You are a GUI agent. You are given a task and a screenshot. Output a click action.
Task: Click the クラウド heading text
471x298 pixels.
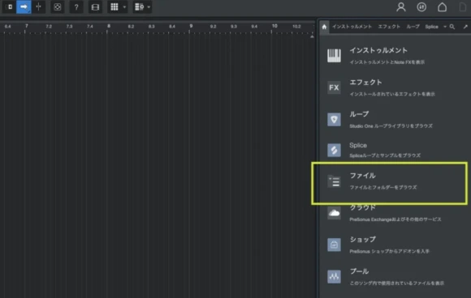tap(362, 207)
